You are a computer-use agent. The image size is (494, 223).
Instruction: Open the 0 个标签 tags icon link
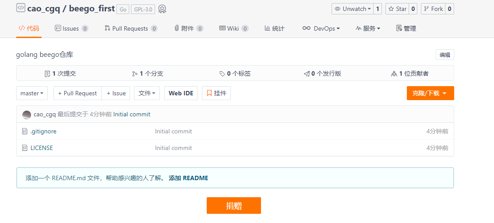[x=222, y=74]
